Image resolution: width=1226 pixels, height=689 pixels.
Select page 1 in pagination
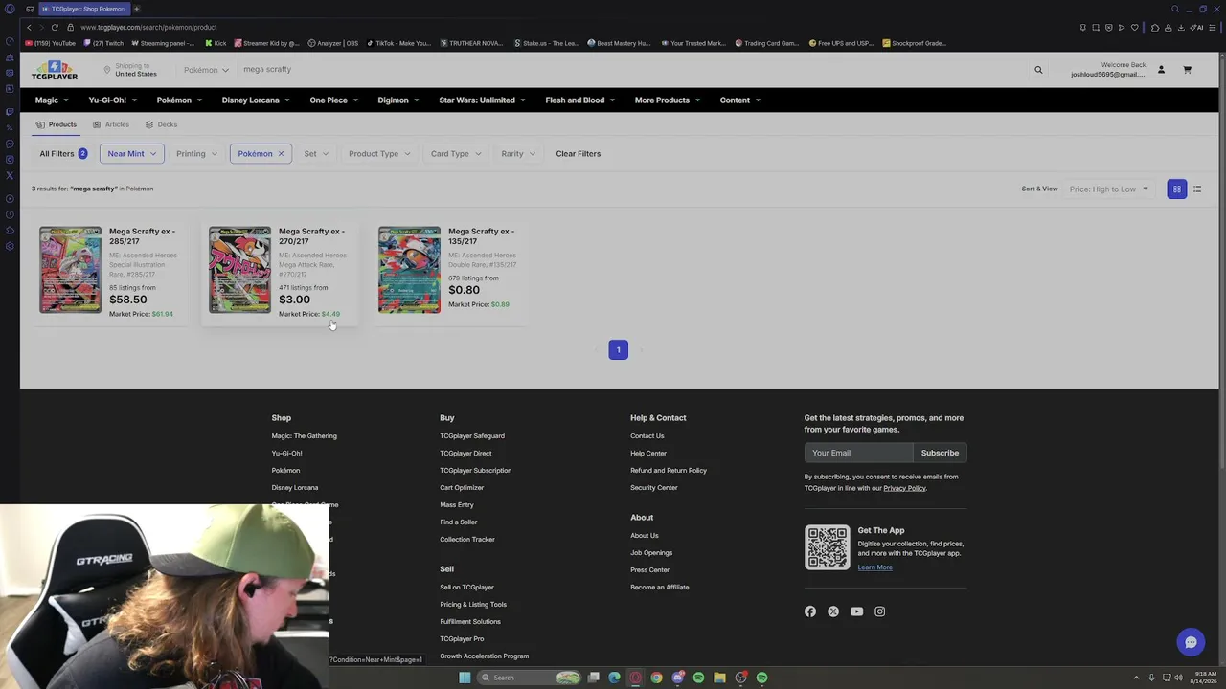click(x=619, y=350)
